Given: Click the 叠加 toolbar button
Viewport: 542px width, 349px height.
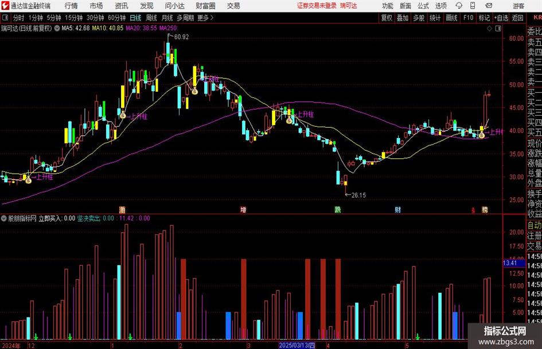Looking at the screenshot, I should 403,18.
